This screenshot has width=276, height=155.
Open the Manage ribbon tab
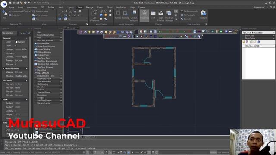point(90,7)
